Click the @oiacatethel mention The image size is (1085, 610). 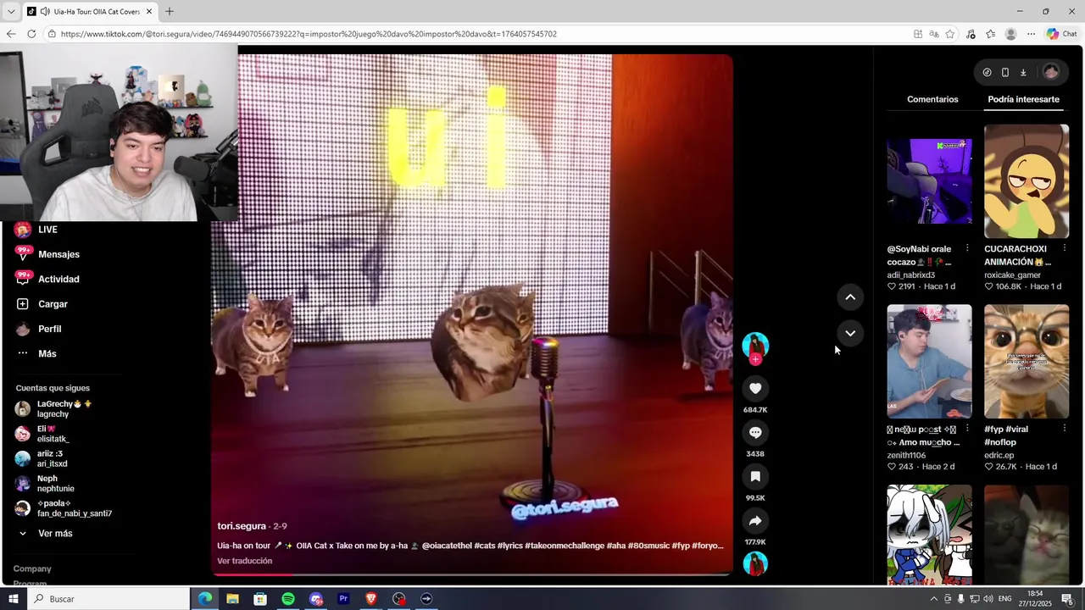pos(446,546)
